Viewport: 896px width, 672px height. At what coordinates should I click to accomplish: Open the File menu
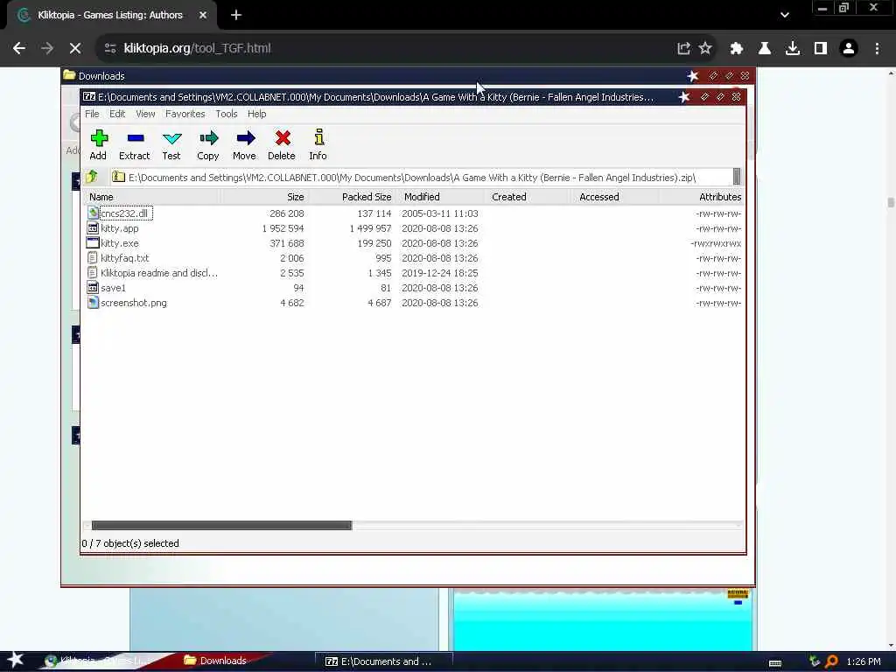(92, 114)
